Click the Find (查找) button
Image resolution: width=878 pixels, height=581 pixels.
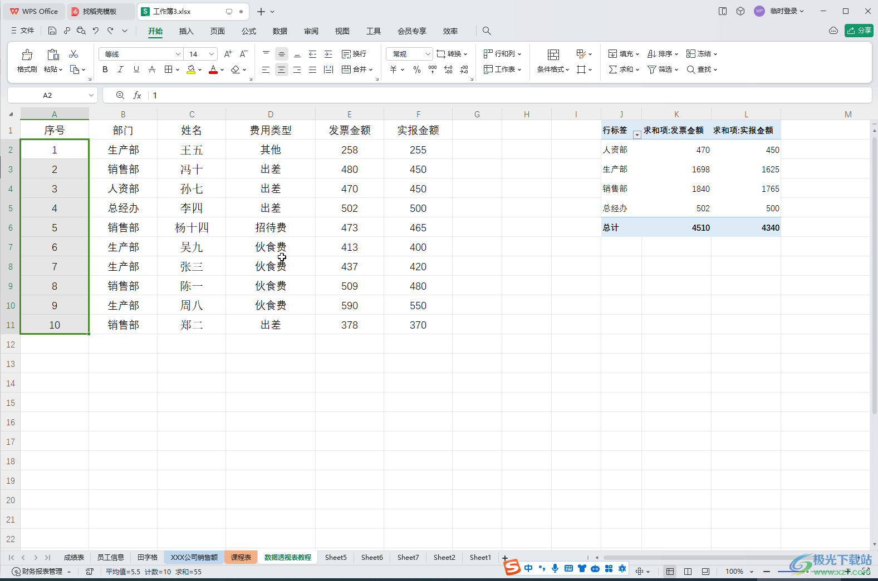point(702,69)
